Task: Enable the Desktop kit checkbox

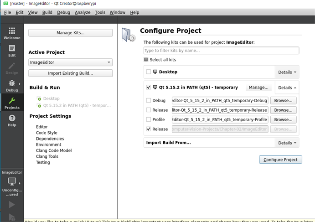Action: pos(149,72)
